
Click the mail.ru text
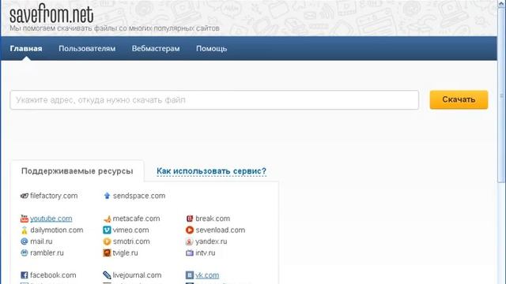pos(41,241)
